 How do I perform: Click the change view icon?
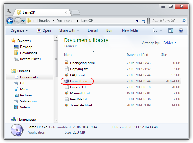coord(155,30)
